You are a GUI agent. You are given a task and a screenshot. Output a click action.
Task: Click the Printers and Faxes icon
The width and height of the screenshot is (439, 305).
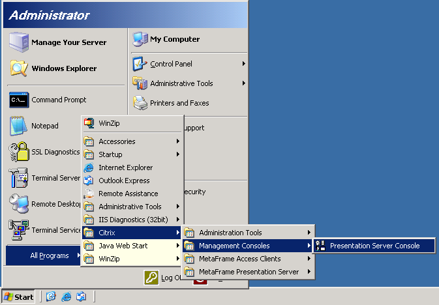140,103
